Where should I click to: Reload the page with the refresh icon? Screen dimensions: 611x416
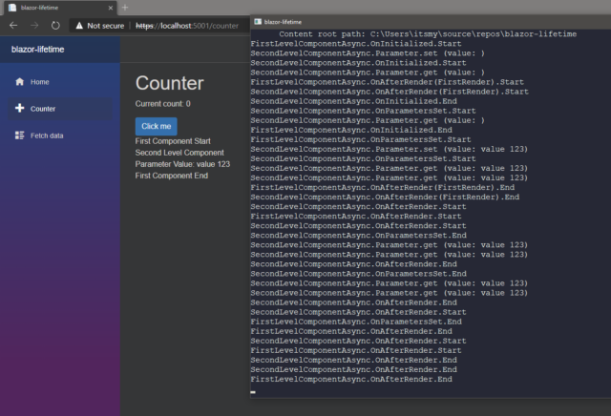click(x=55, y=25)
